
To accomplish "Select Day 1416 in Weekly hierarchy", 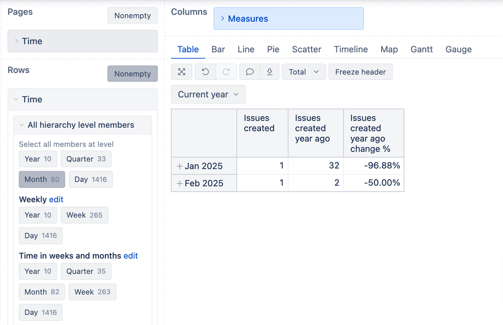I will point(41,235).
